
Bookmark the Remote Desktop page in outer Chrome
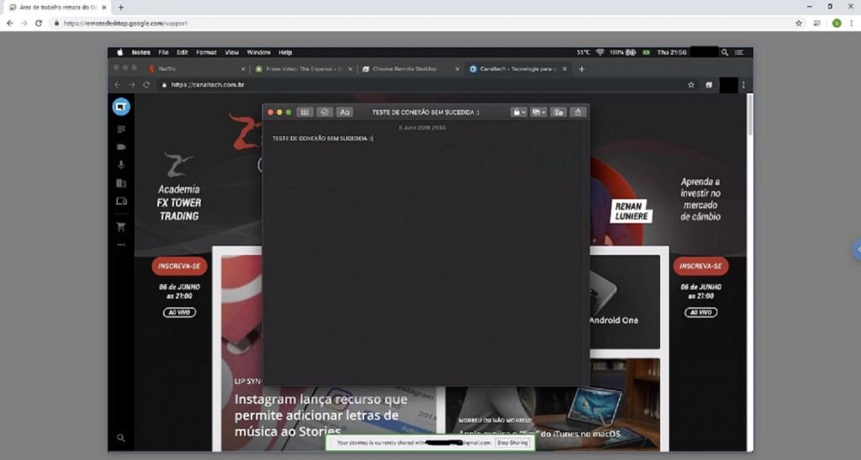[799, 23]
